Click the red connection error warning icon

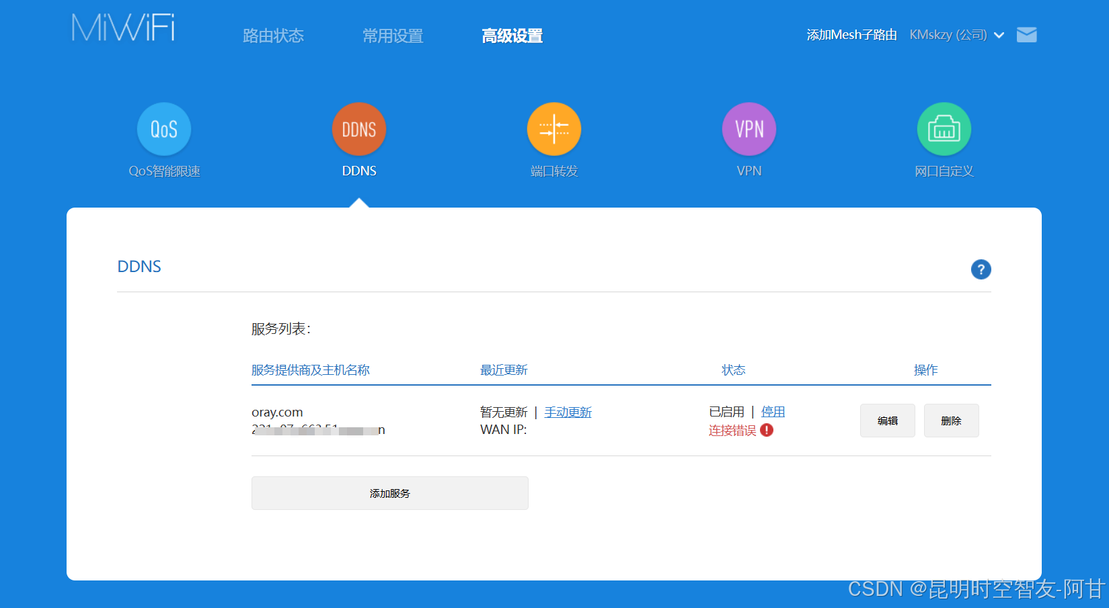coord(767,430)
